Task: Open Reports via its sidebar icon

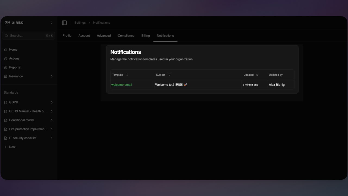Action: click(x=5, y=67)
